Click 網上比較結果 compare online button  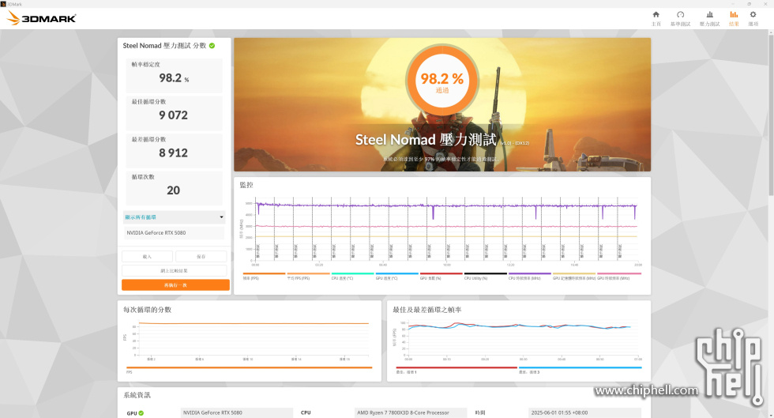pos(175,271)
